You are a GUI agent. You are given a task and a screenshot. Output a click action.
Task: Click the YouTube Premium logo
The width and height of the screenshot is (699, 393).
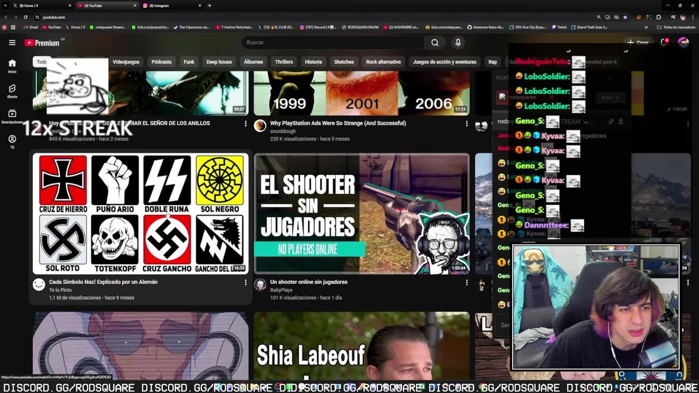pos(42,43)
